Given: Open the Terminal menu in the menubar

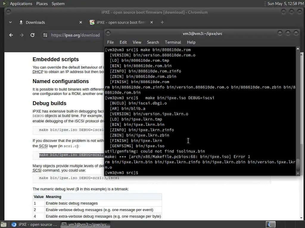Looking at the screenshot, I should (x=173, y=42).
